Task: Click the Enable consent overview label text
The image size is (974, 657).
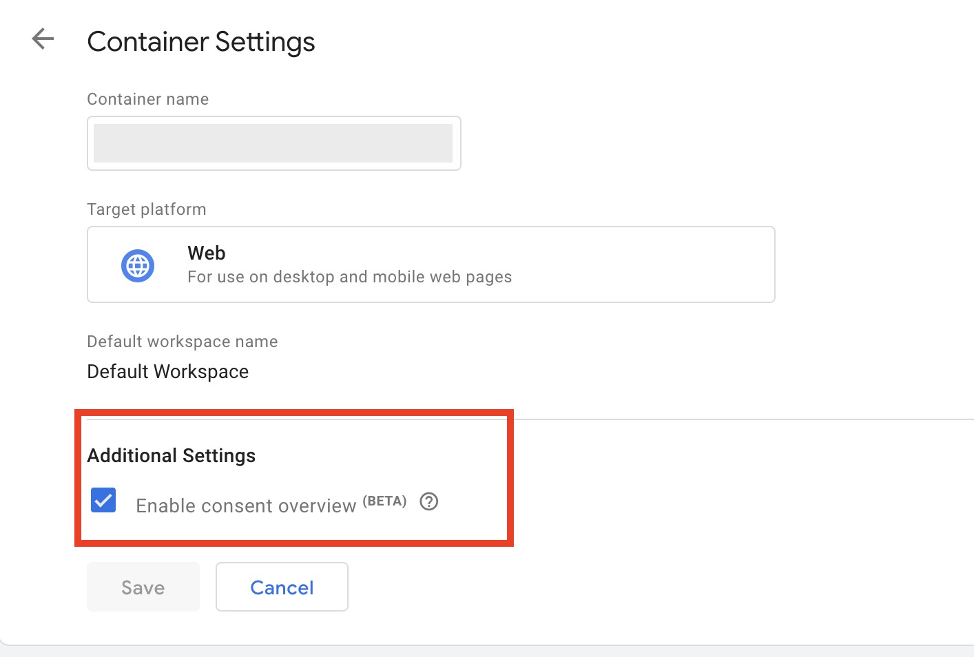Action: 246,506
